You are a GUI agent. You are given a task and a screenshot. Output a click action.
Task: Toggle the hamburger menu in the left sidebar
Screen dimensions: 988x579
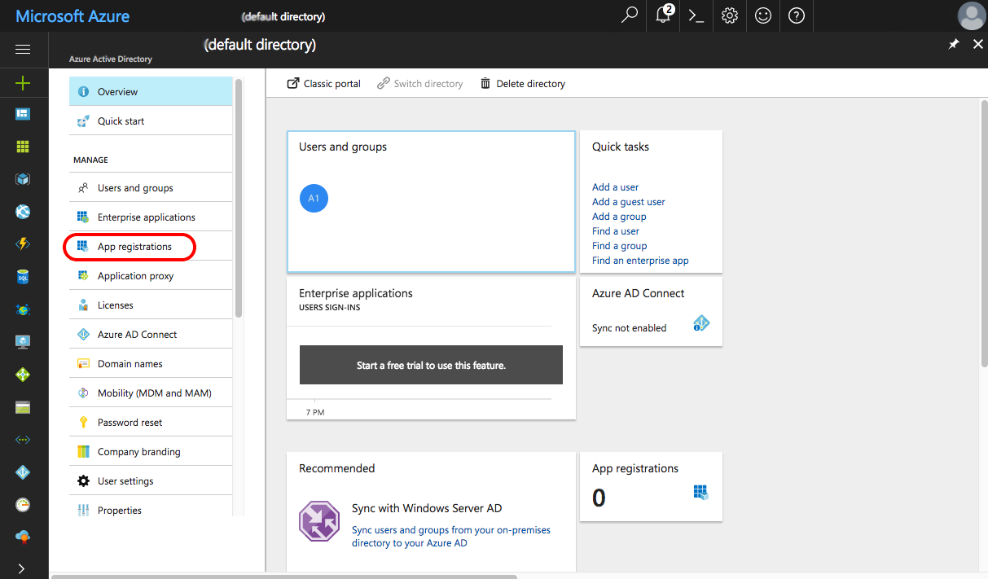tap(23, 50)
